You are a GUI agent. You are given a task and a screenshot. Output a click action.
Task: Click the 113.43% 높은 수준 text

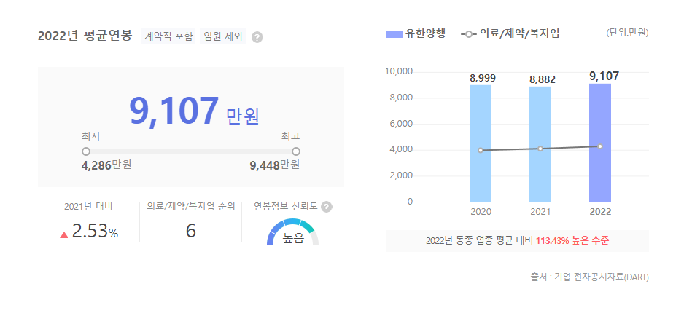pos(572,241)
